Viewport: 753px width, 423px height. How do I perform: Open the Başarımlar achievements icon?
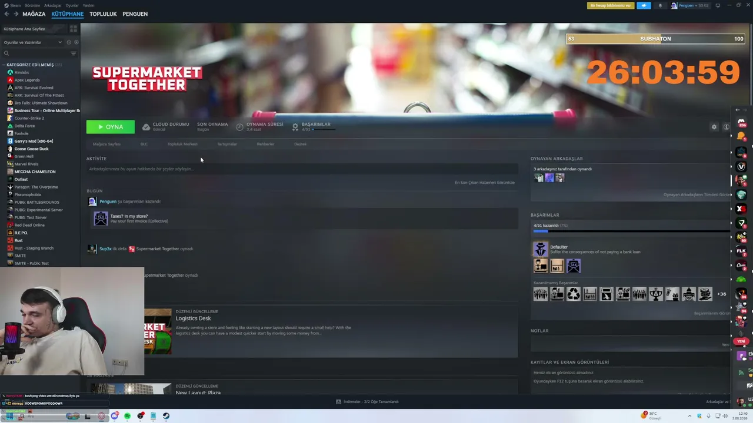[295, 127]
